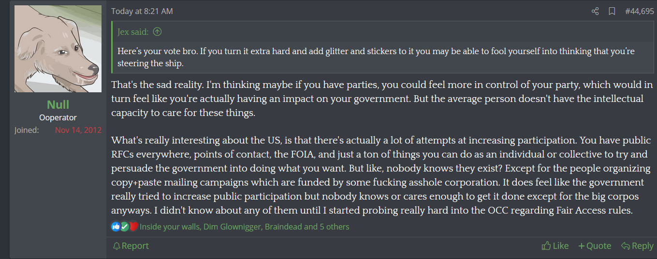
Task: Report this post with the bell button
Action: click(x=131, y=246)
